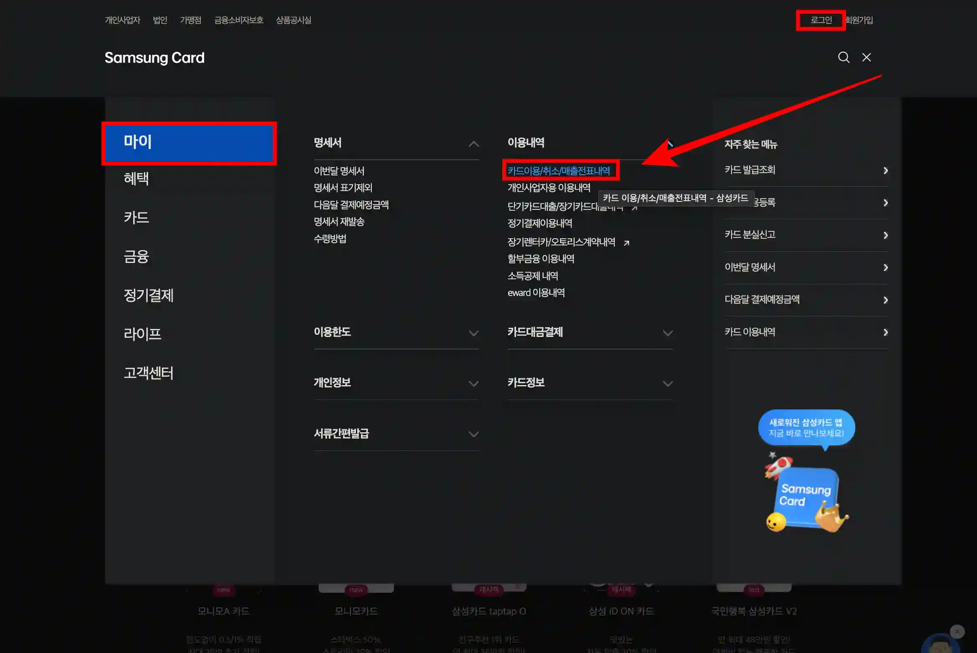Screen dimensions: 977x653
Task: Open 할부금융 이용내역 link
Action: 541,259
